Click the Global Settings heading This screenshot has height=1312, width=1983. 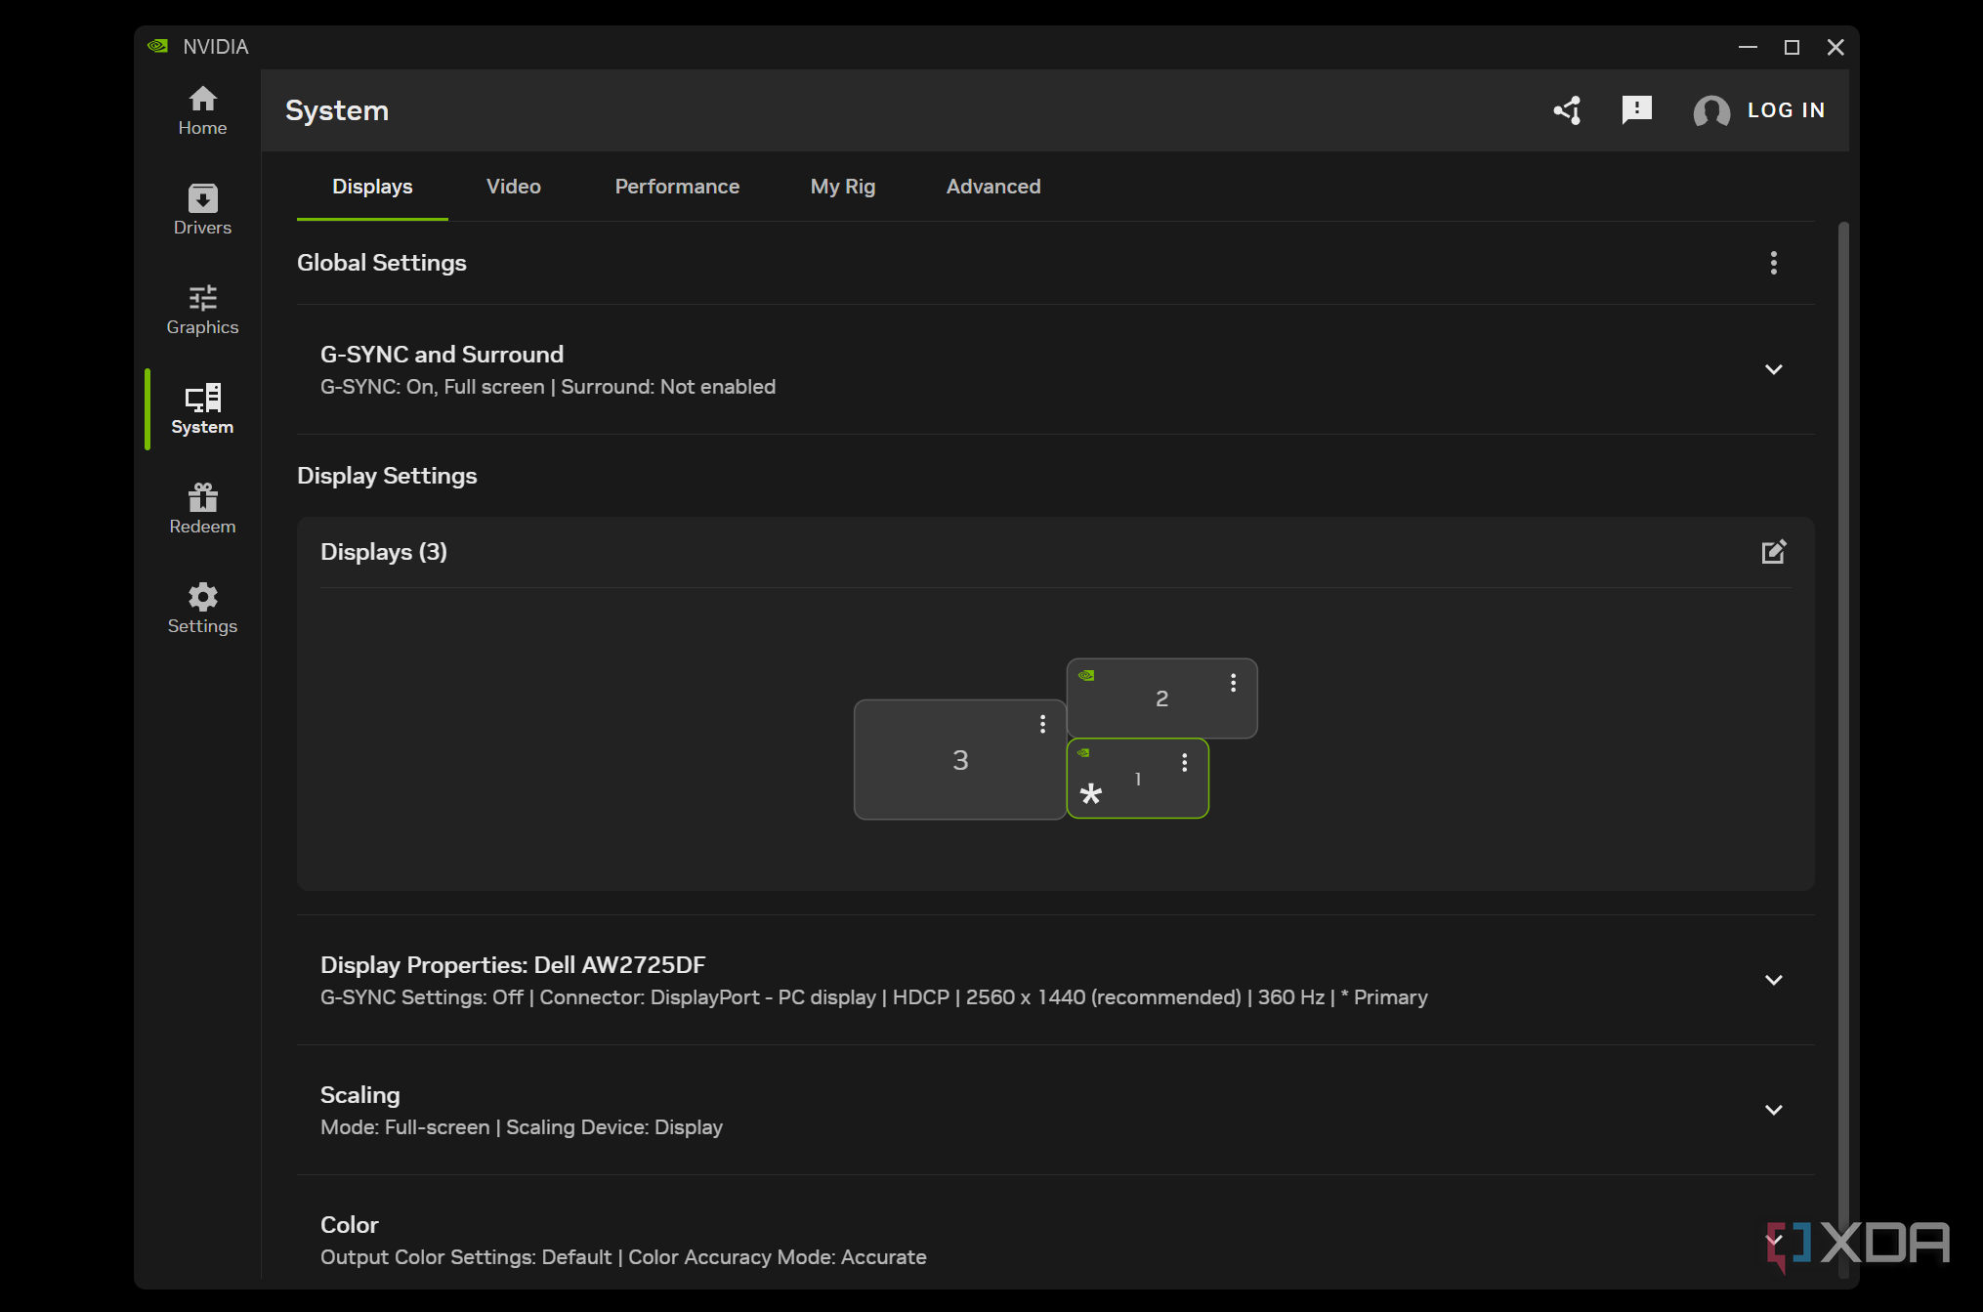point(382,263)
